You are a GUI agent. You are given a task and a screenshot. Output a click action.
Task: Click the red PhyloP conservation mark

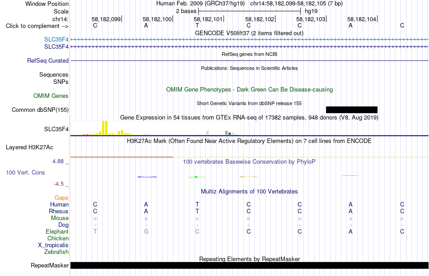tap(350, 175)
